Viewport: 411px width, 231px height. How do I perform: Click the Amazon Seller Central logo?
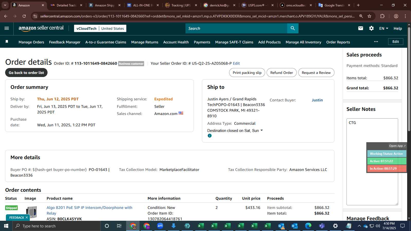[x=41, y=28]
